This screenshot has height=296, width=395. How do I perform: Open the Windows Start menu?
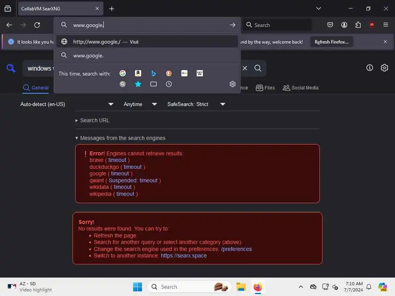tap(137, 287)
